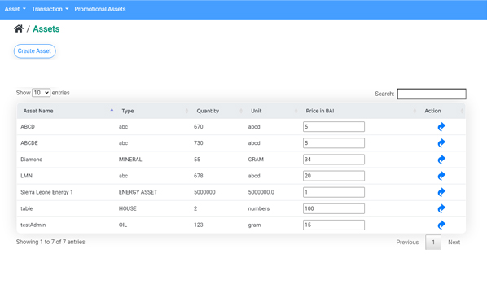Edit table price field showing 100
The image size is (487, 293).
click(334, 208)
